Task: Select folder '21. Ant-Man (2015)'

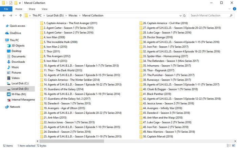Action: (53, 118)
